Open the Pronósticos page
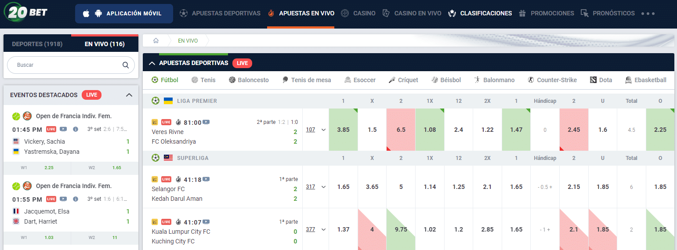 pos(608,13)
